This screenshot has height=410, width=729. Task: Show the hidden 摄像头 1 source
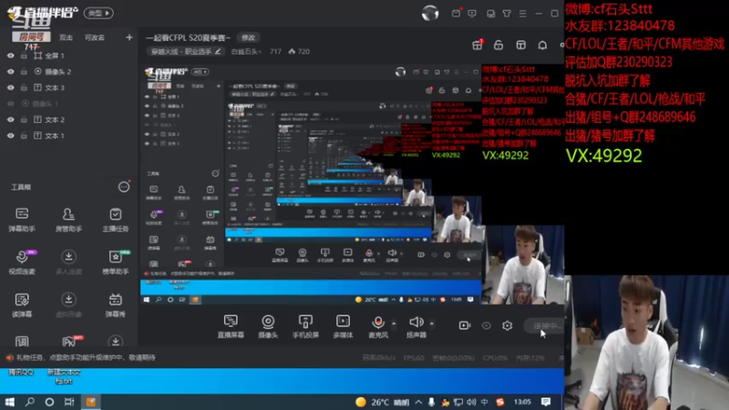(10, 104)
